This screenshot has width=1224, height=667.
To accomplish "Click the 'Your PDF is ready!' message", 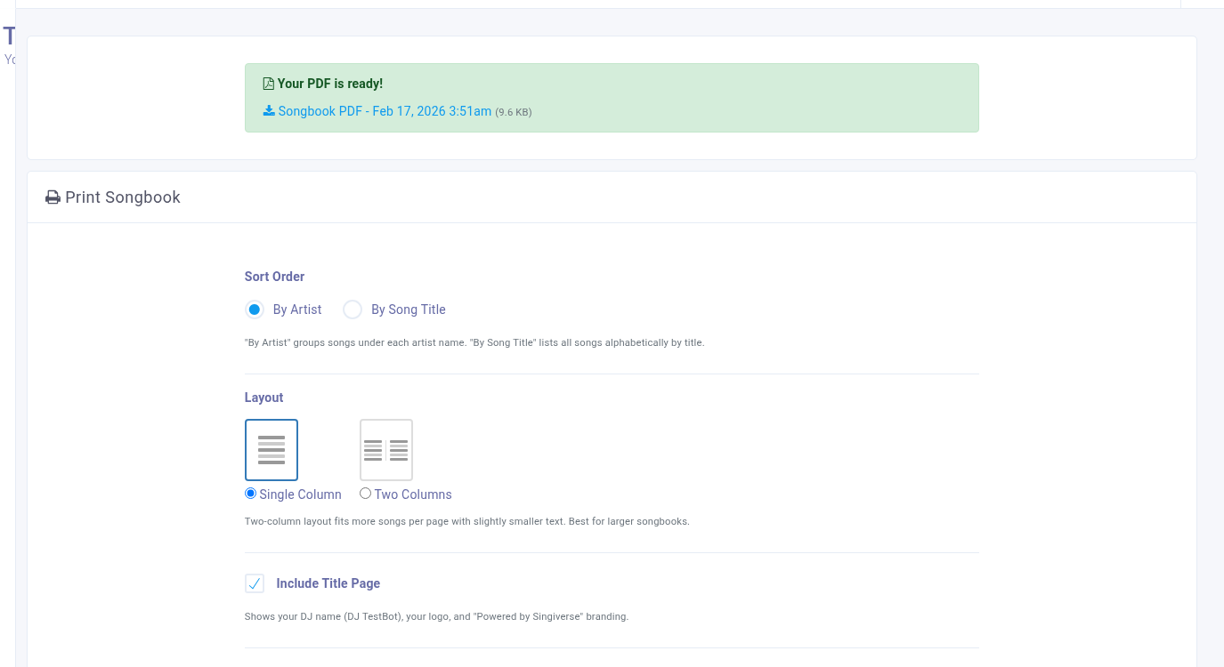I will pos(330,84).
